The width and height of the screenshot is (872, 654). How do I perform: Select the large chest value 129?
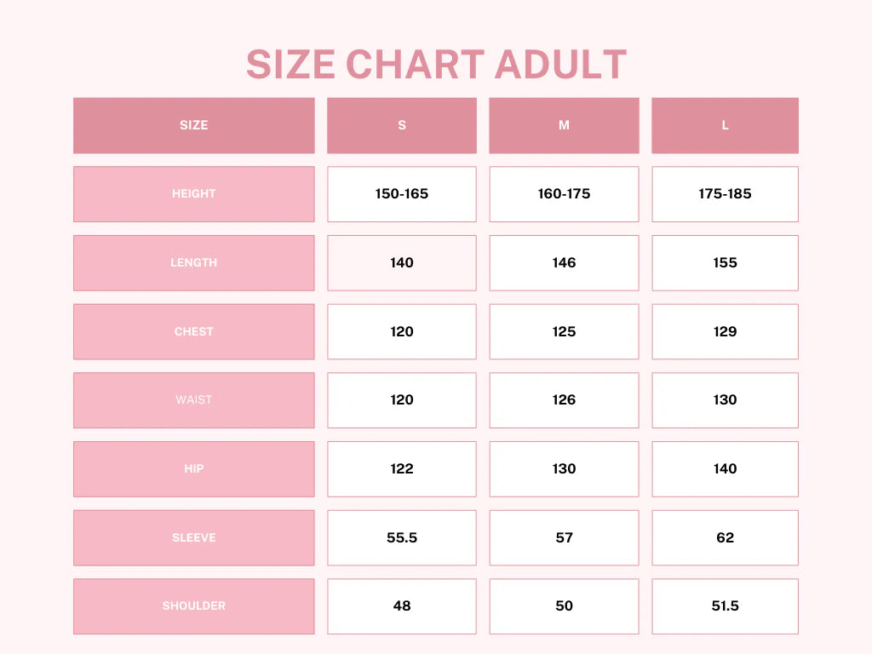pyautogui.click(x=725, y=332)
